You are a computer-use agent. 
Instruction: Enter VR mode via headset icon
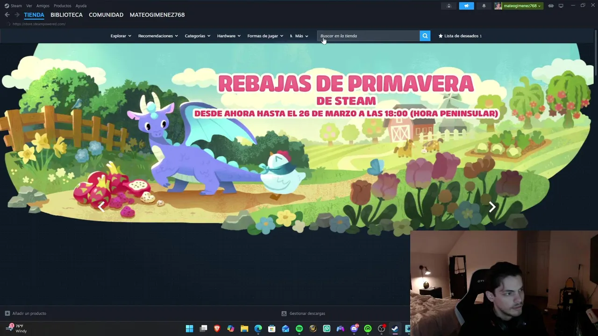point(551,6)
